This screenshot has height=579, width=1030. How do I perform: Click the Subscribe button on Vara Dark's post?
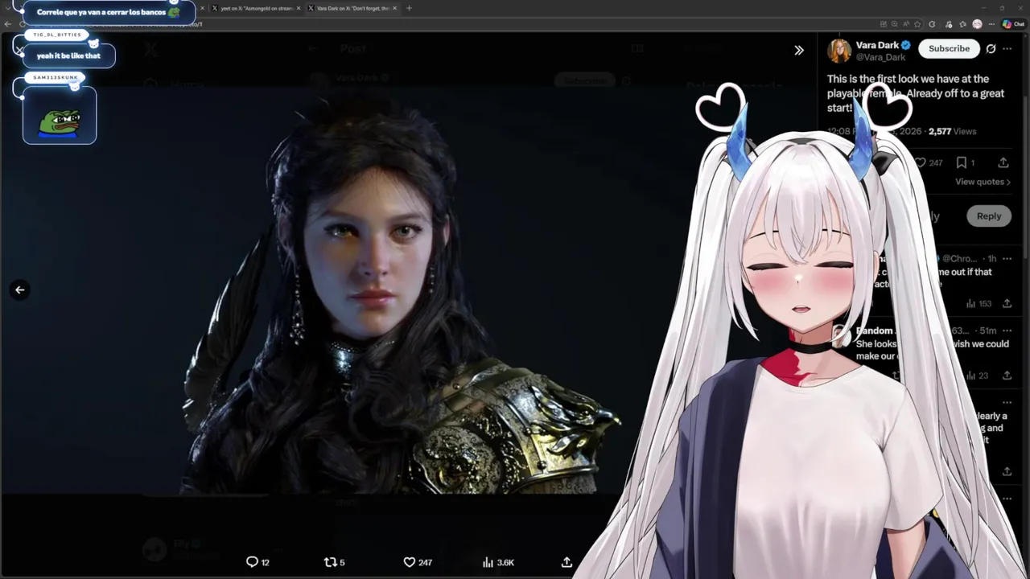[949, 48]
